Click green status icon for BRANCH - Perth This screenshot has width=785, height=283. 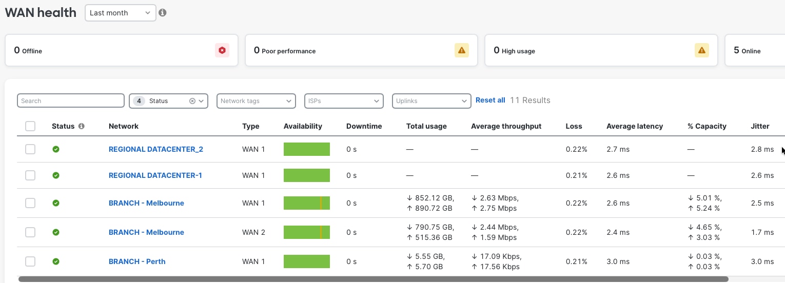tap(56, 261)
